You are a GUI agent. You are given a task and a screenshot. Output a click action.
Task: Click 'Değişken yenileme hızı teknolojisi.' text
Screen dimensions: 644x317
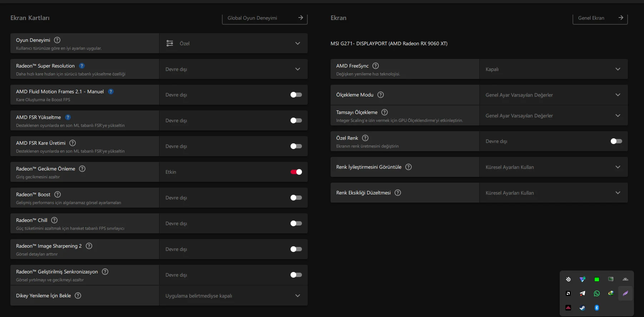coord(368,74)
